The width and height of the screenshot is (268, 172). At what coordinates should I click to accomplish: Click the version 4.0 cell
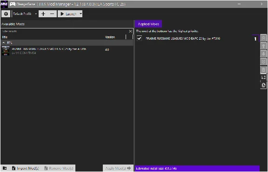point(107,50)
